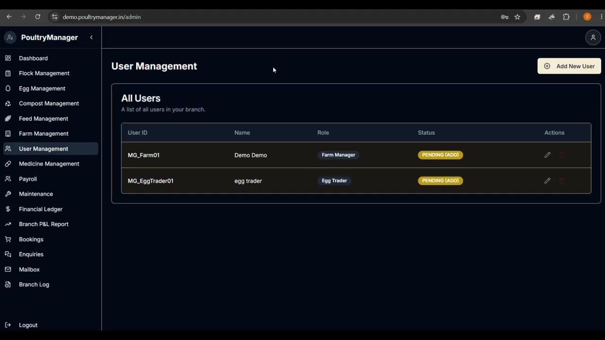This screenshot has height=340, width=605.
Task: Click the Demo Demo name cell
Action: pyautogui.click(x=251, y=155)
